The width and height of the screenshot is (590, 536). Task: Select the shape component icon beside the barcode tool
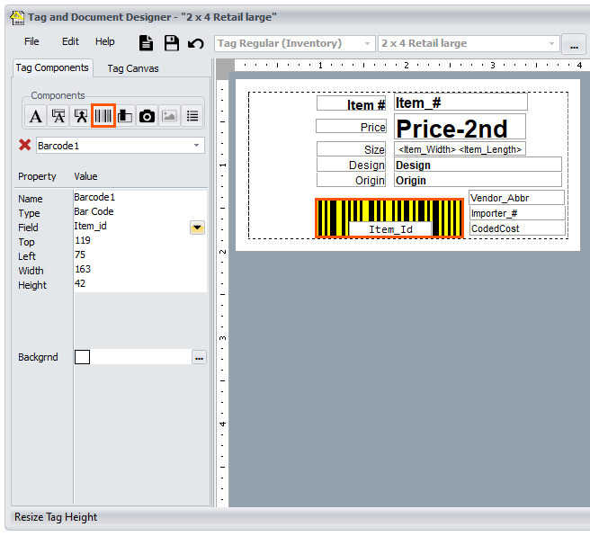click(x=125, y=116)
